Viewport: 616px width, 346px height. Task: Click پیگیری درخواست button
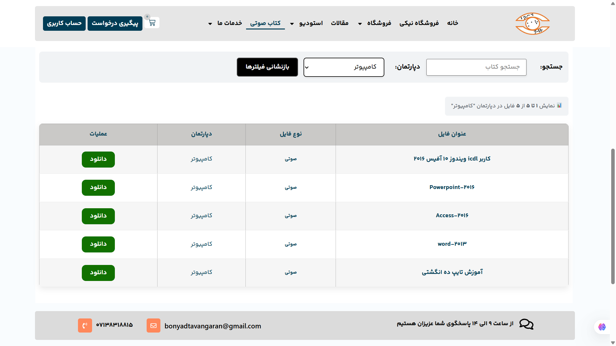[x=115, y=23]
